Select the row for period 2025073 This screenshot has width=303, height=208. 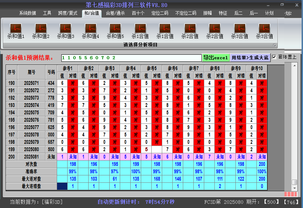click(137, 98)
